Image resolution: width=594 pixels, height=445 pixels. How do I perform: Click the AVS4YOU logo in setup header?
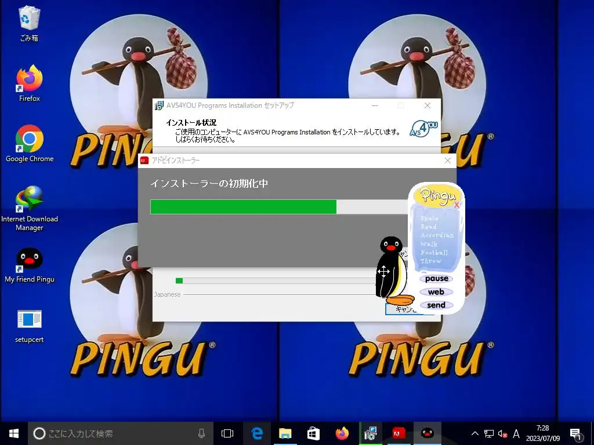(423, 129)
